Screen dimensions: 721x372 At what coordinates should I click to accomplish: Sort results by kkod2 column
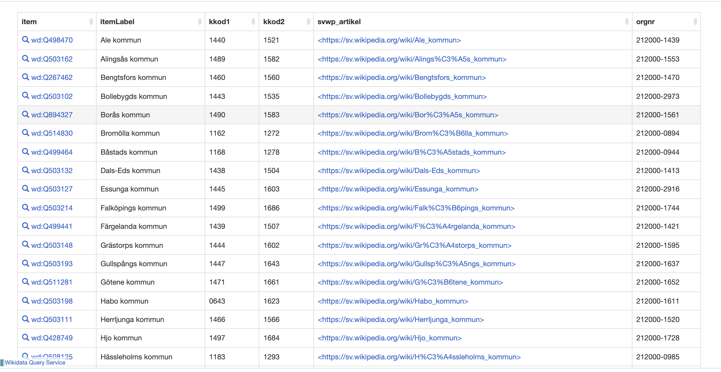[308, 22]
